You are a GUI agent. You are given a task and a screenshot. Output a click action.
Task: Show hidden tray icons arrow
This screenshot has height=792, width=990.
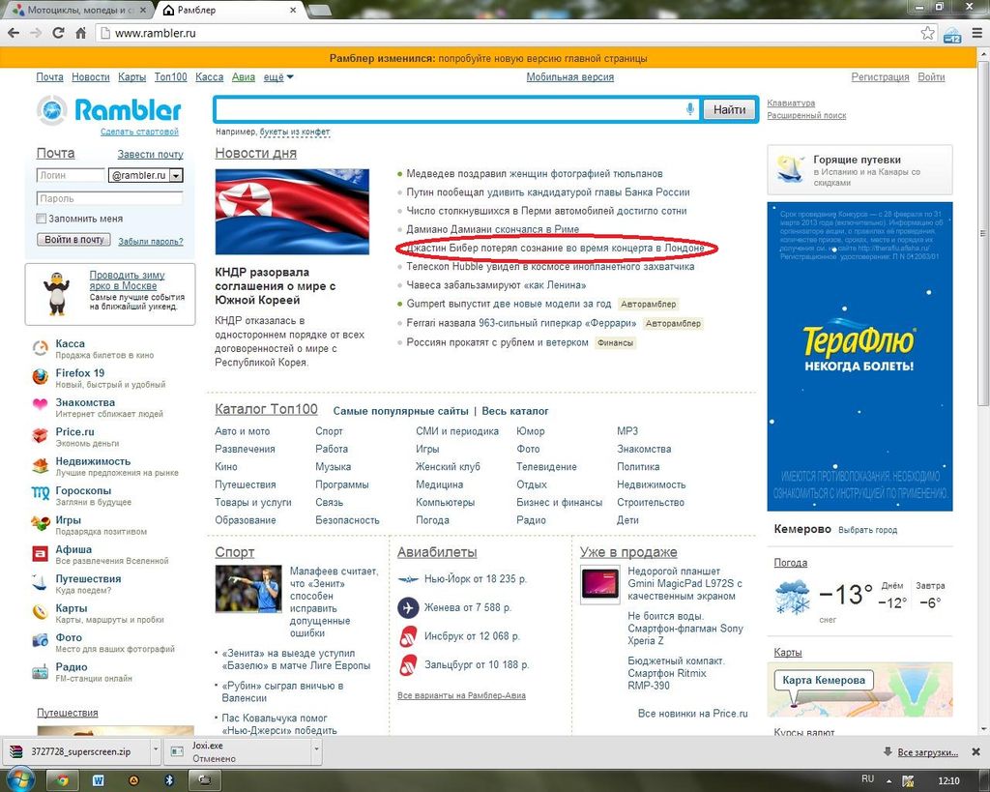click(x=888, y=780)
